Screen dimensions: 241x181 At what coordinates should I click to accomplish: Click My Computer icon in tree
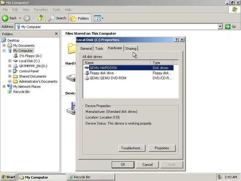tap(10, 50)
